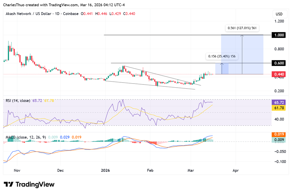Screen dimensions: 292x194
Task: Click the 0.561 (127.01%) measurement label
Action: point(242,28)
